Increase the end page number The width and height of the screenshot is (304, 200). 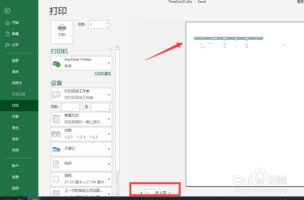[x=110, y=105]
